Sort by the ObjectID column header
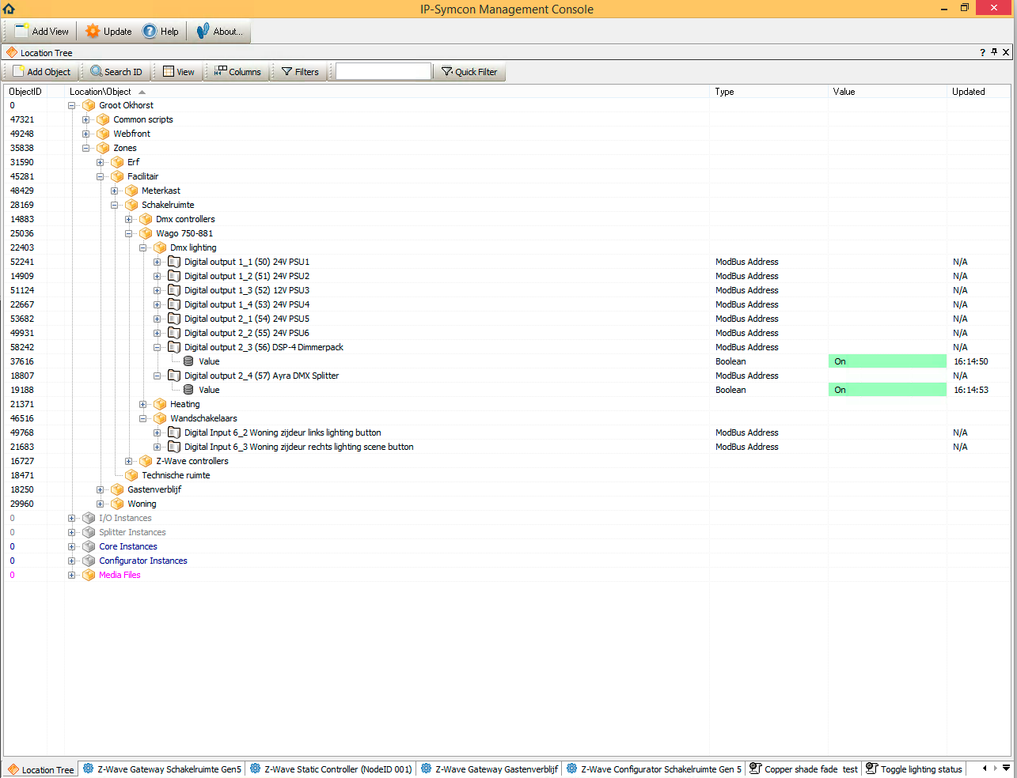1017x778 pixels. pyautogui.click(x=25, y=92)
